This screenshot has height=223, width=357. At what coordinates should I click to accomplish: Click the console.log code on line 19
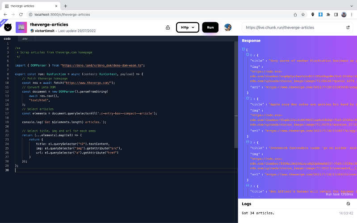click(64, 122)
